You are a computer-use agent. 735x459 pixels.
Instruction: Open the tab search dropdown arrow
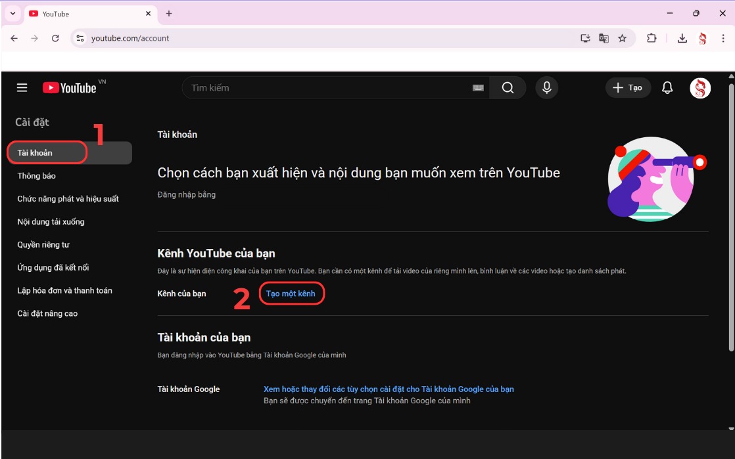click(12, 14)
